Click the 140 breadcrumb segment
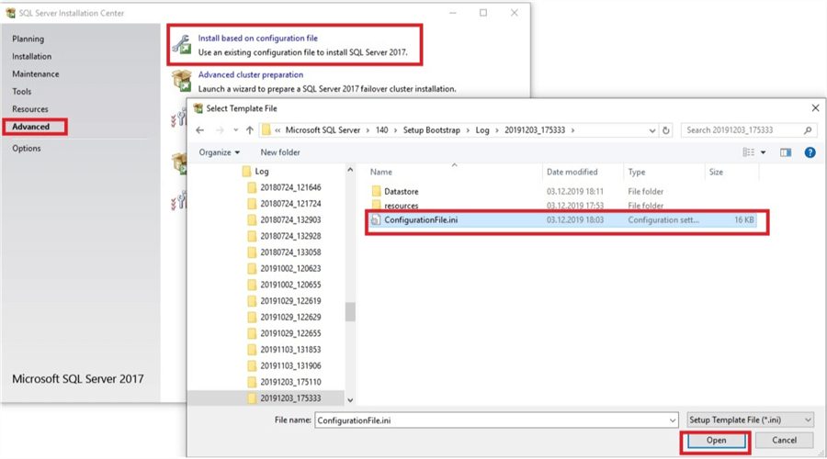This screenshot has width=827, height=459. click(382, 130)
